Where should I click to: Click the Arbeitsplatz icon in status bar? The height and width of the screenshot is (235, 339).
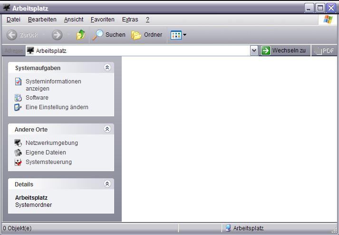[x=228, y=228]
